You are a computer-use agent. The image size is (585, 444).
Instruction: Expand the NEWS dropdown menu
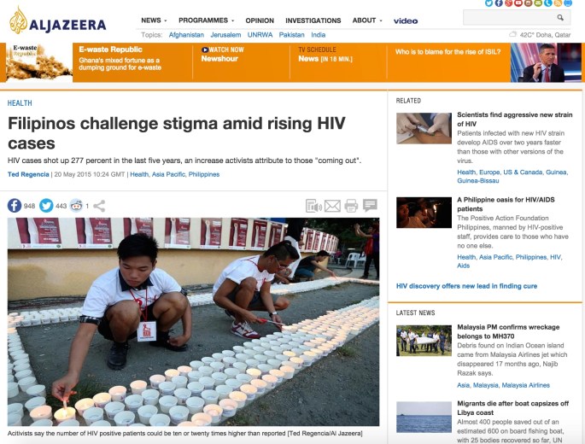[x=154, y=20]
